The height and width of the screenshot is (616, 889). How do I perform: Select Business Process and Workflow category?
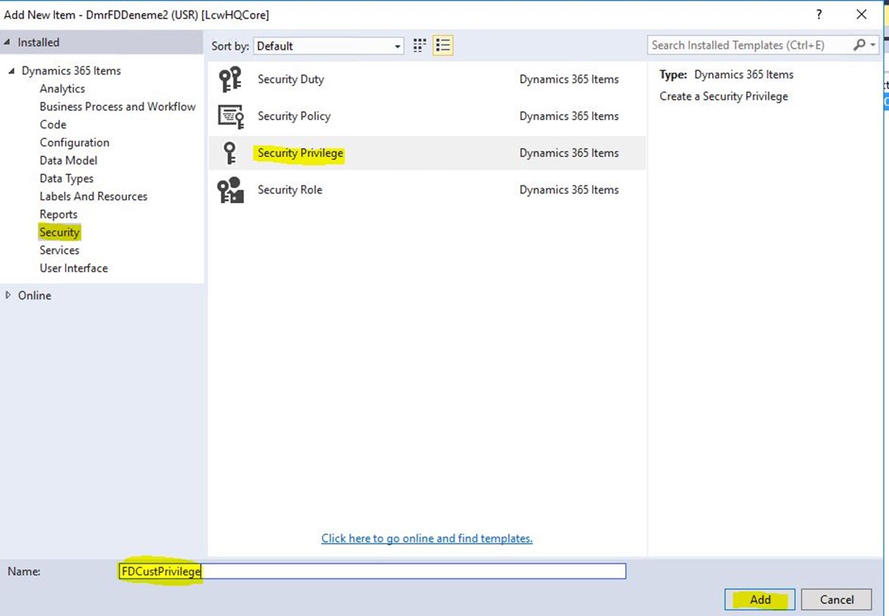click(117, 107)
